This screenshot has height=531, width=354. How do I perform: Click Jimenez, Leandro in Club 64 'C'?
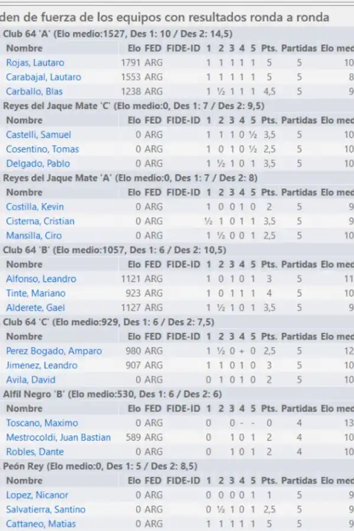coord(41,365)
